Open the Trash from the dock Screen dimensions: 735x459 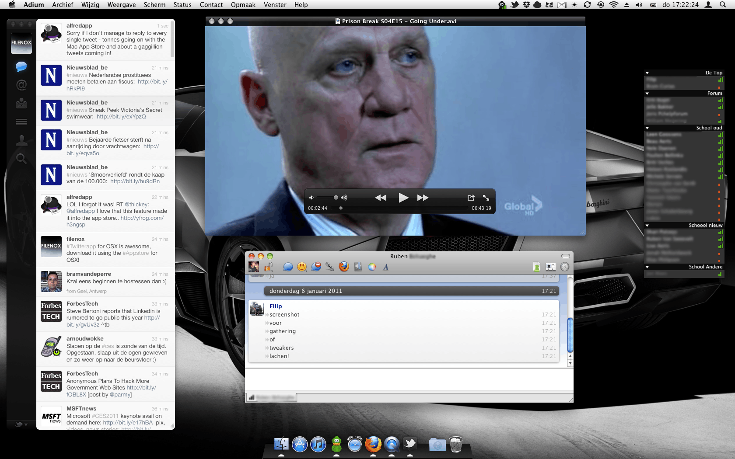pos(455,445)
